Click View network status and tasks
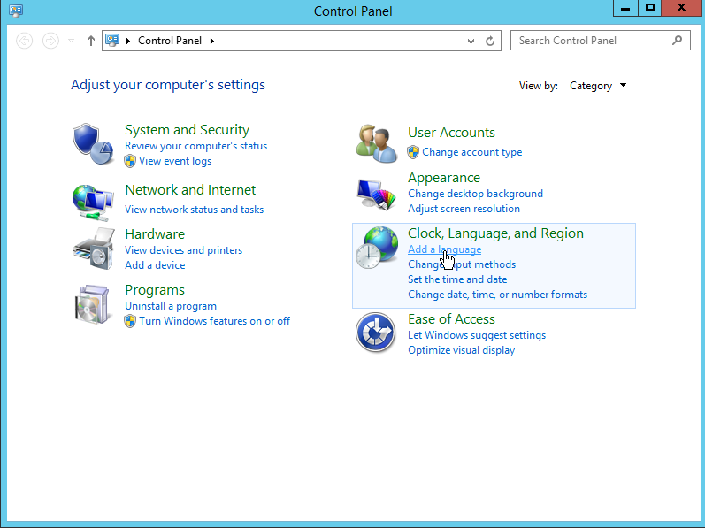 coord(195,210)
